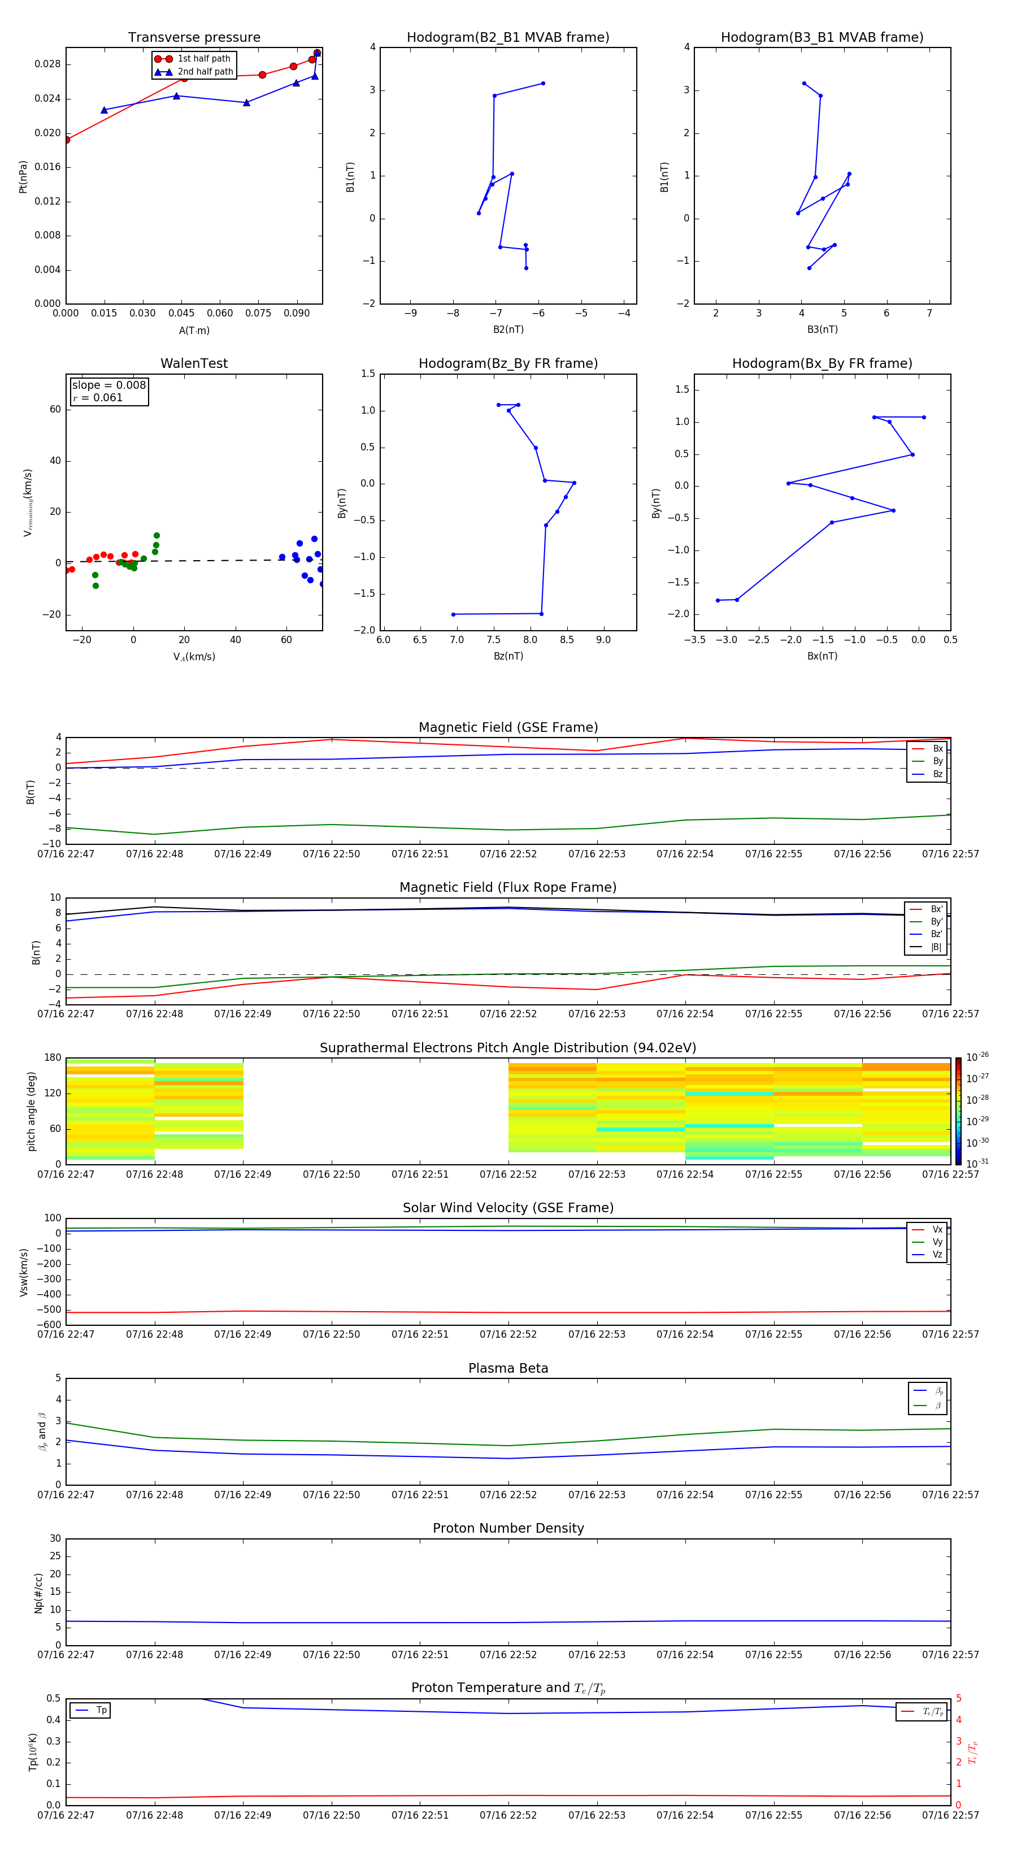Click the 'WalenTest' plot title
The width and height of the screenshot is (1017, 1865).
point(194,363)
